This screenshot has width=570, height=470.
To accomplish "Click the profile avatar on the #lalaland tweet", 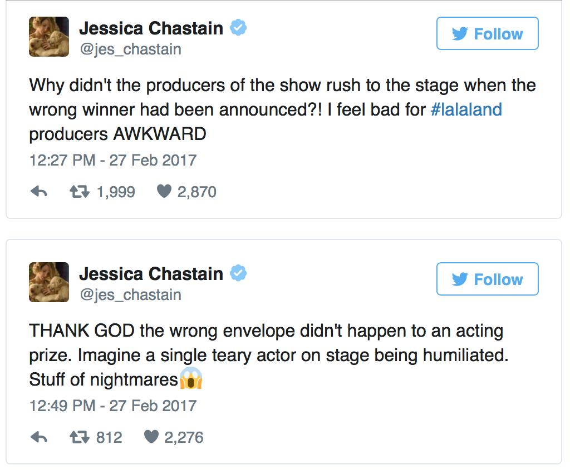I will click(x=49, y=37).
